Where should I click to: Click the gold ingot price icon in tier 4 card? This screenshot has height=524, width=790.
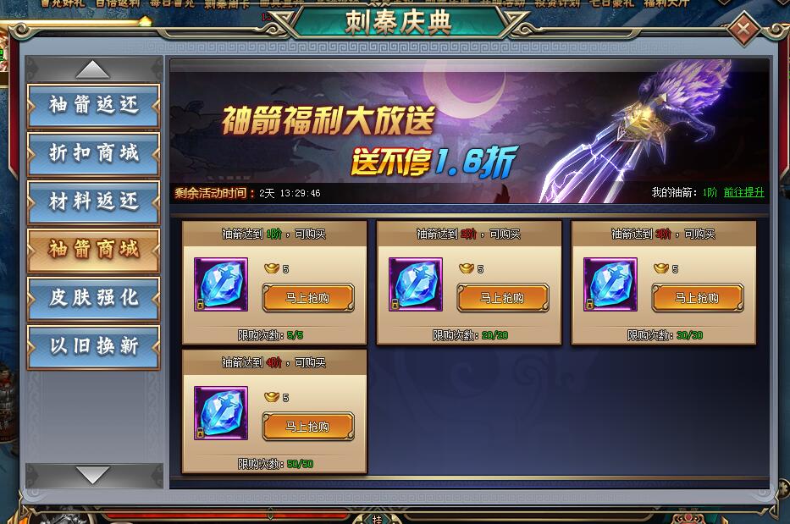coord(272,398)
